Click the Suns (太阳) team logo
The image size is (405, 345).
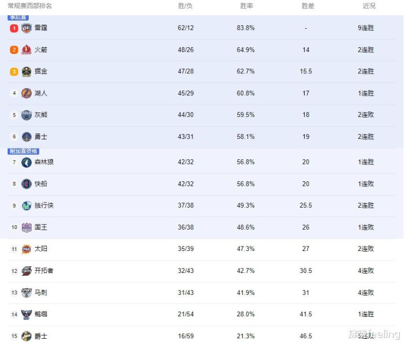tap(26, 249)
